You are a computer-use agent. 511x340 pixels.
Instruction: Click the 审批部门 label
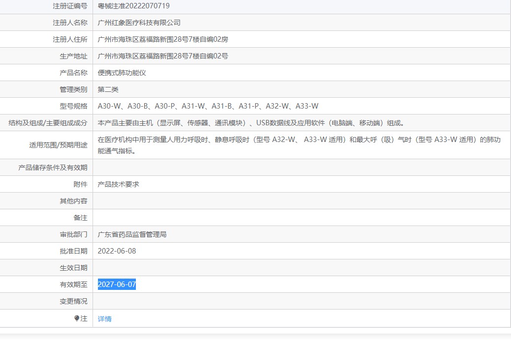tap(74, 234)
